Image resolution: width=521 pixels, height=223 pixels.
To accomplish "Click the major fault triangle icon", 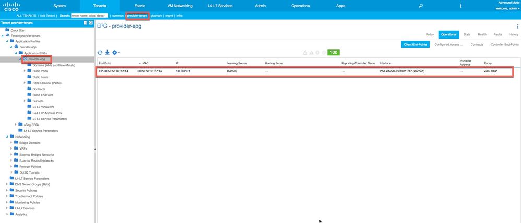I will click(x=311, y=53).
